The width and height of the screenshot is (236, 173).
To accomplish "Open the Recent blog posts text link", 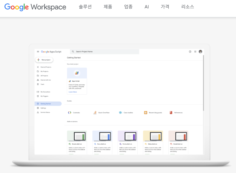I will [x=155, y=113].
